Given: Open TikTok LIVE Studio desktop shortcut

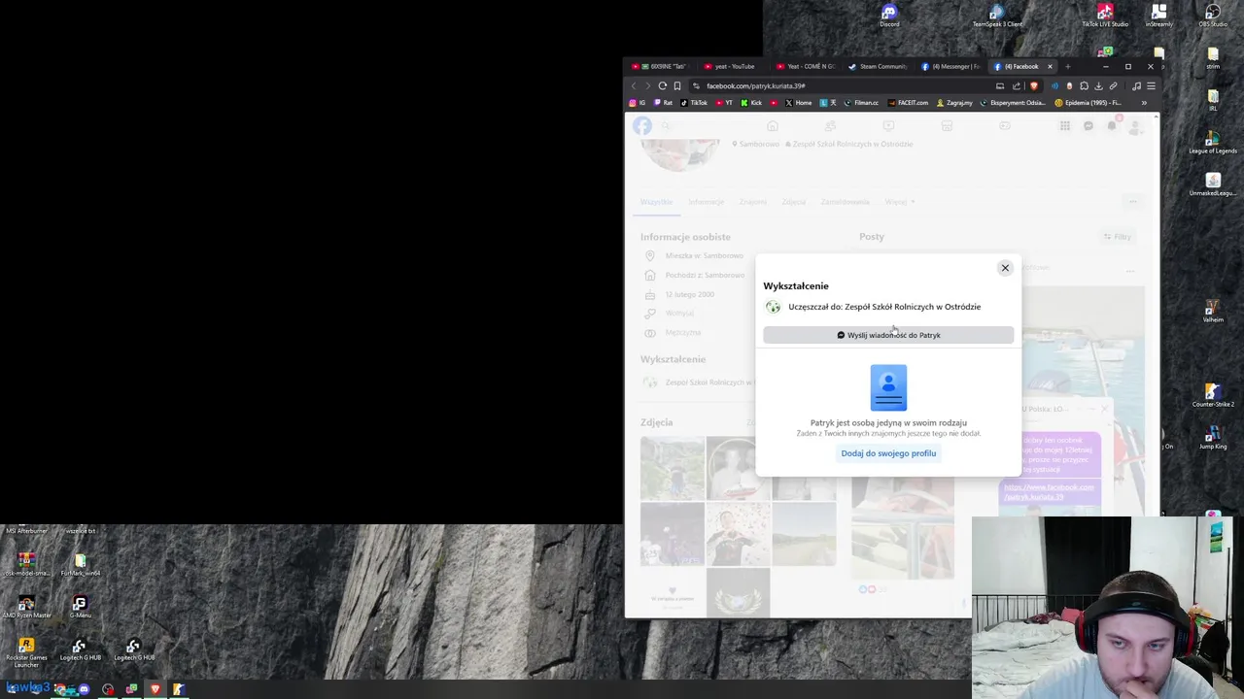Looking at the screenshot, I should tap(1105, 16).
